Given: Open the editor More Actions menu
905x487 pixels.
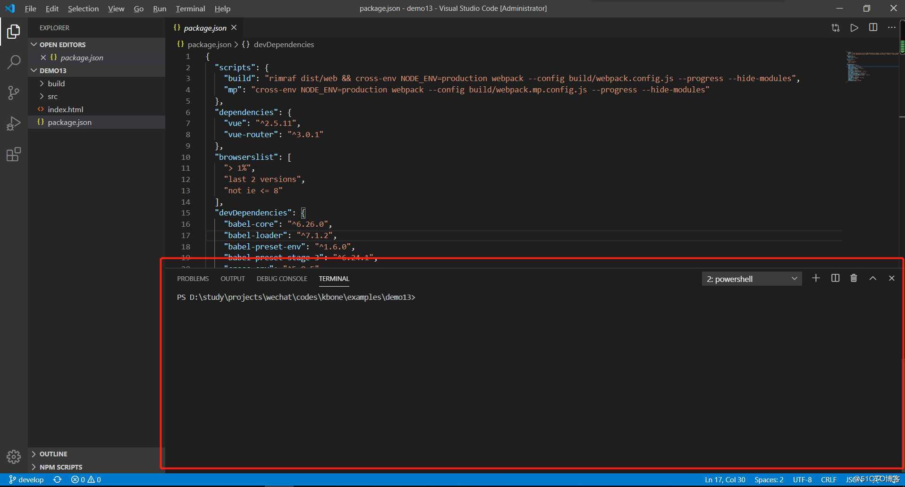Looking at the screenshot, I should tap(892, 28).
